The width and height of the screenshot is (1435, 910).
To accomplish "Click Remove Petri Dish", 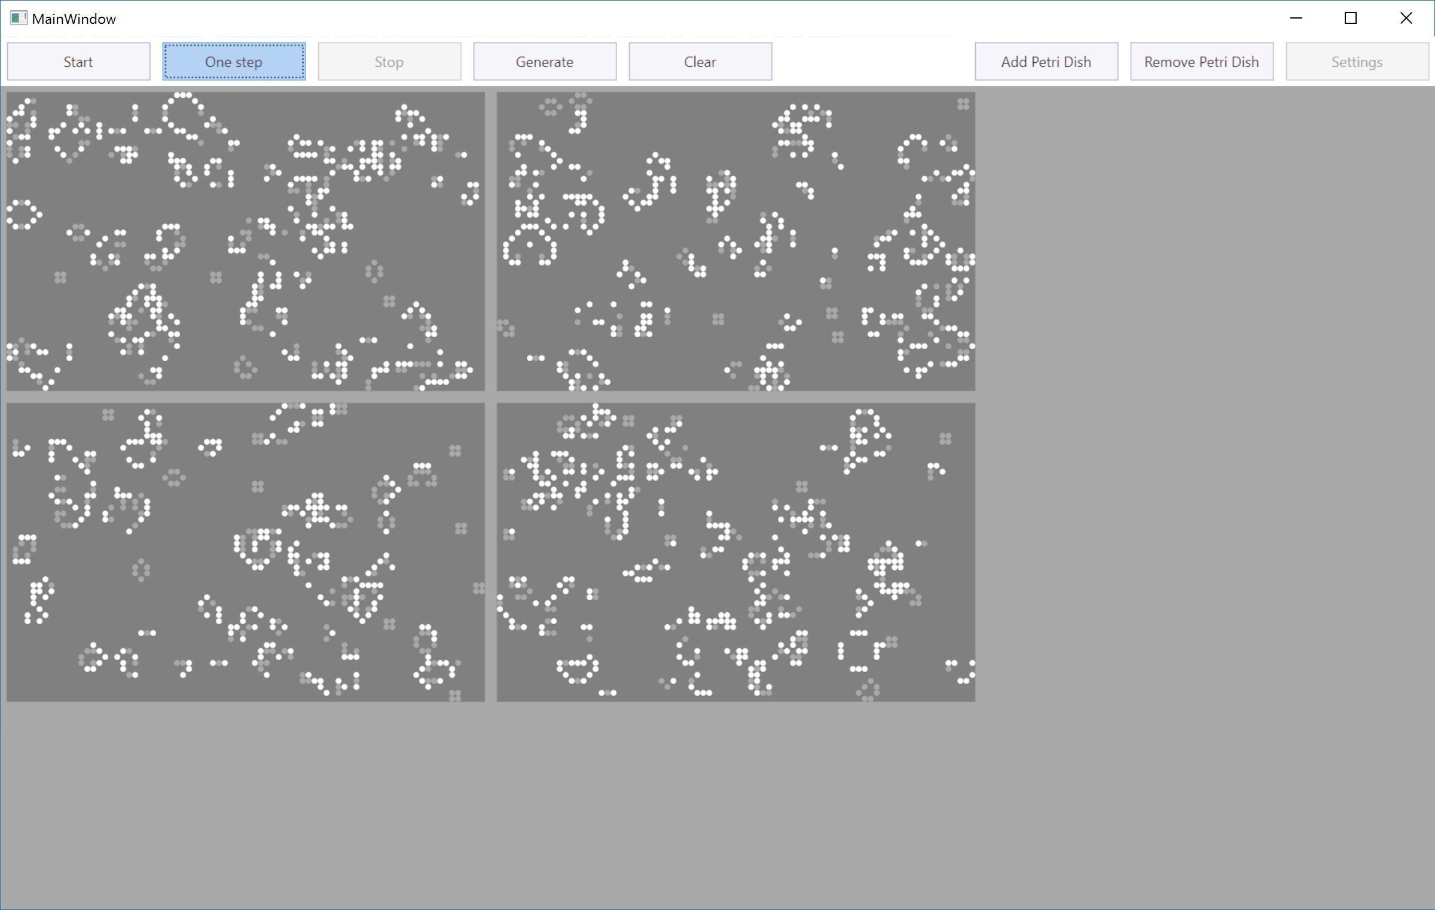I will 1202,62.
